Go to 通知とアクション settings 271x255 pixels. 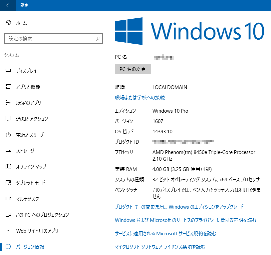pyautogui.click(x=32, y=119)
